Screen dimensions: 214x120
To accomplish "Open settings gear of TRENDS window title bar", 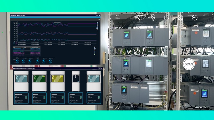I will (x=97, y=16).
